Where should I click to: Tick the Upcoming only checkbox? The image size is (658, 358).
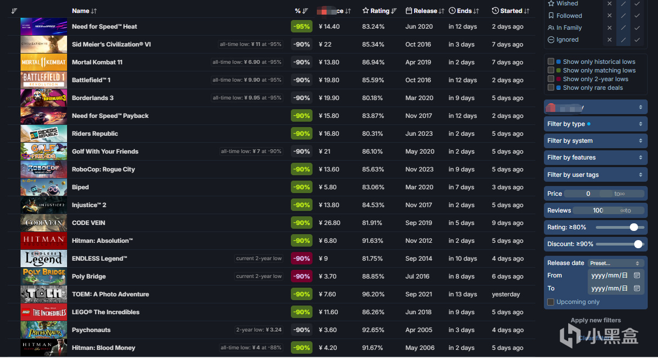coord(551,302)
